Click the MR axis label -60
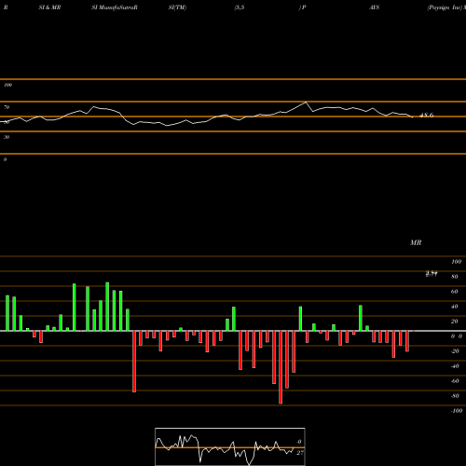Viewport: 466px width, 466px height. pyautogui.click(x=455, y=381)
